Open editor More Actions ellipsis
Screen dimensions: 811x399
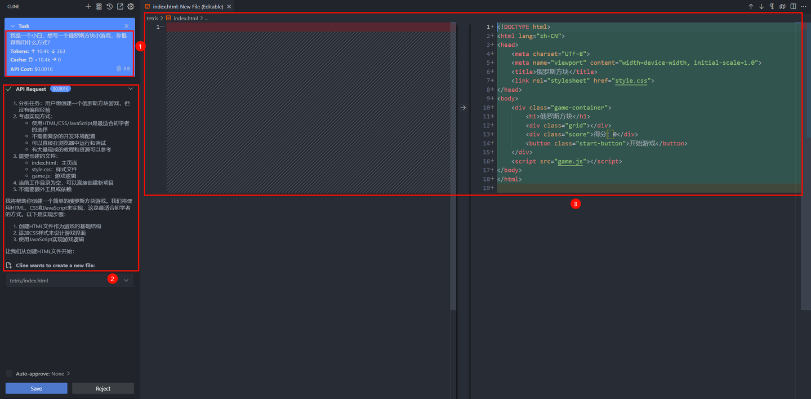[x=804, y=7]
